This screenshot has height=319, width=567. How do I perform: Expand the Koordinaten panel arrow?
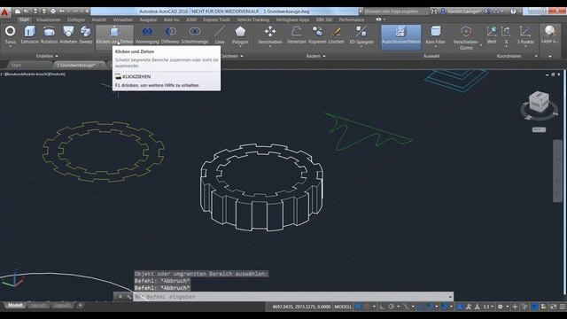click(x=536, y=56)
